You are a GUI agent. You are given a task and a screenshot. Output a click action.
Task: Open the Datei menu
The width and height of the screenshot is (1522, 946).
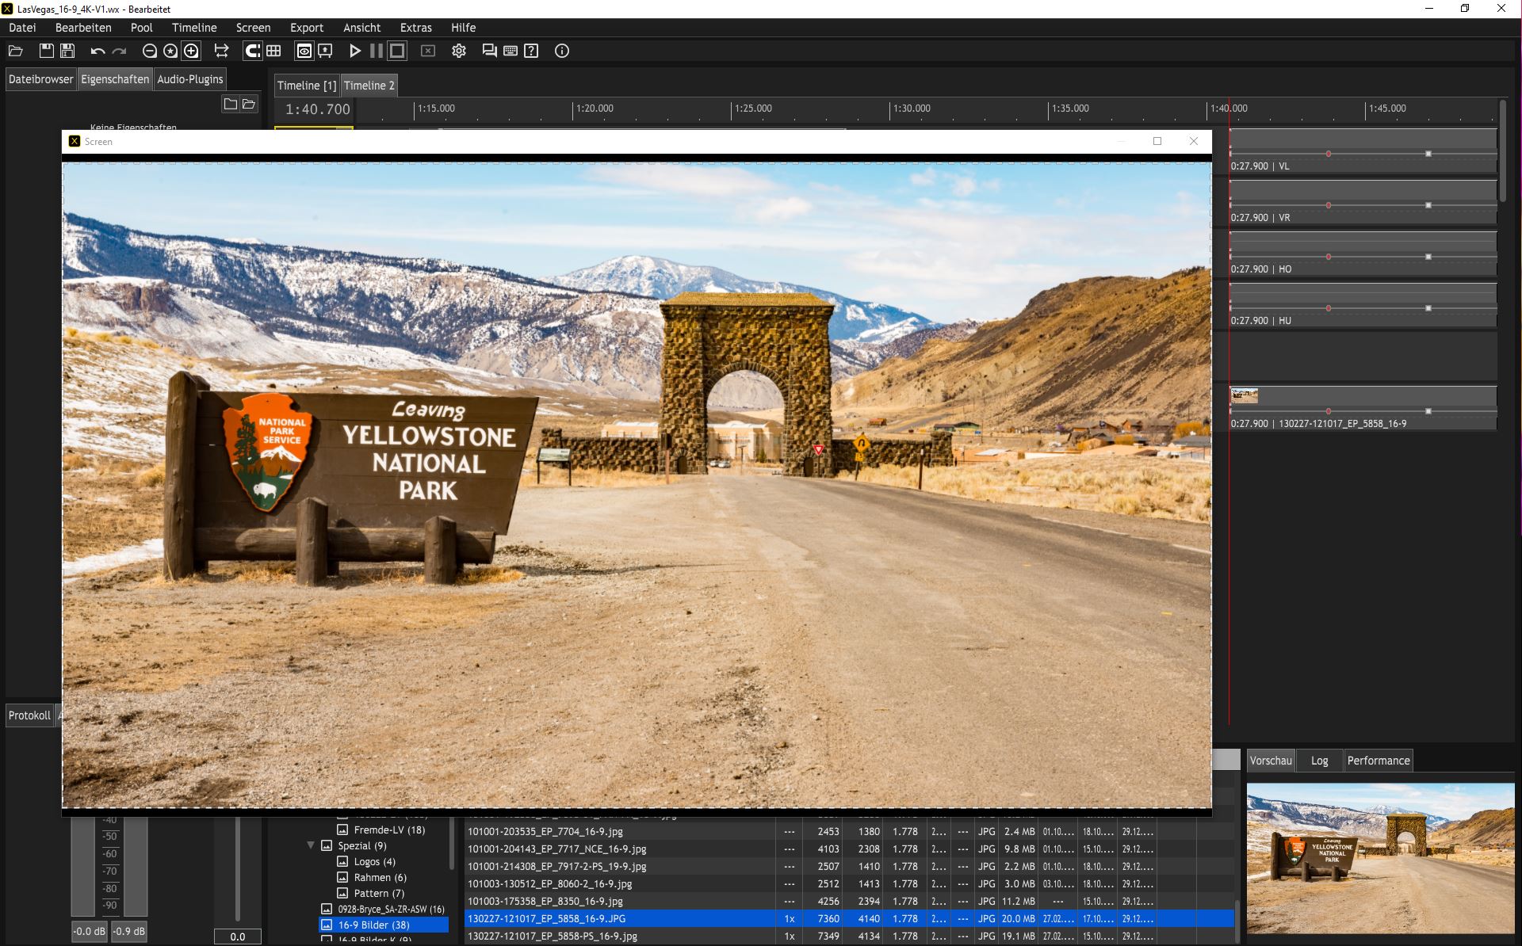pos(22,27)
